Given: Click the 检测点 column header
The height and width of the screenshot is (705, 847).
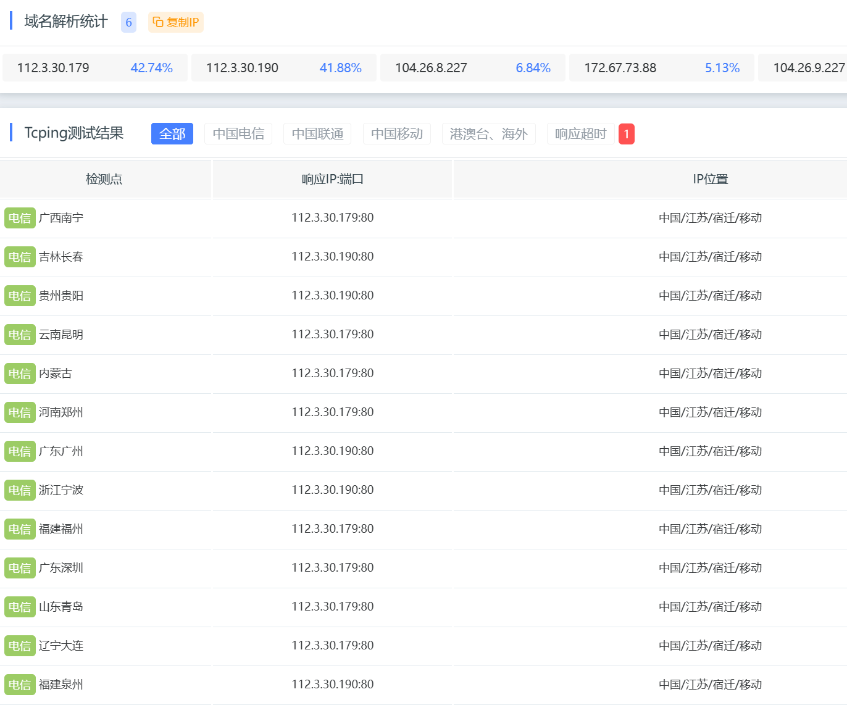Looking at the screenshot, I should pyautogui.click(x=104, y=179).
